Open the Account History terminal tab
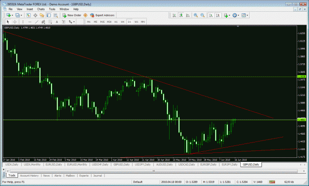The image size is (309, 186). 29,176
